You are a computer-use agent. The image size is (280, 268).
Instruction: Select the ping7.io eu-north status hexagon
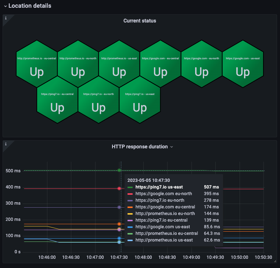98,100
